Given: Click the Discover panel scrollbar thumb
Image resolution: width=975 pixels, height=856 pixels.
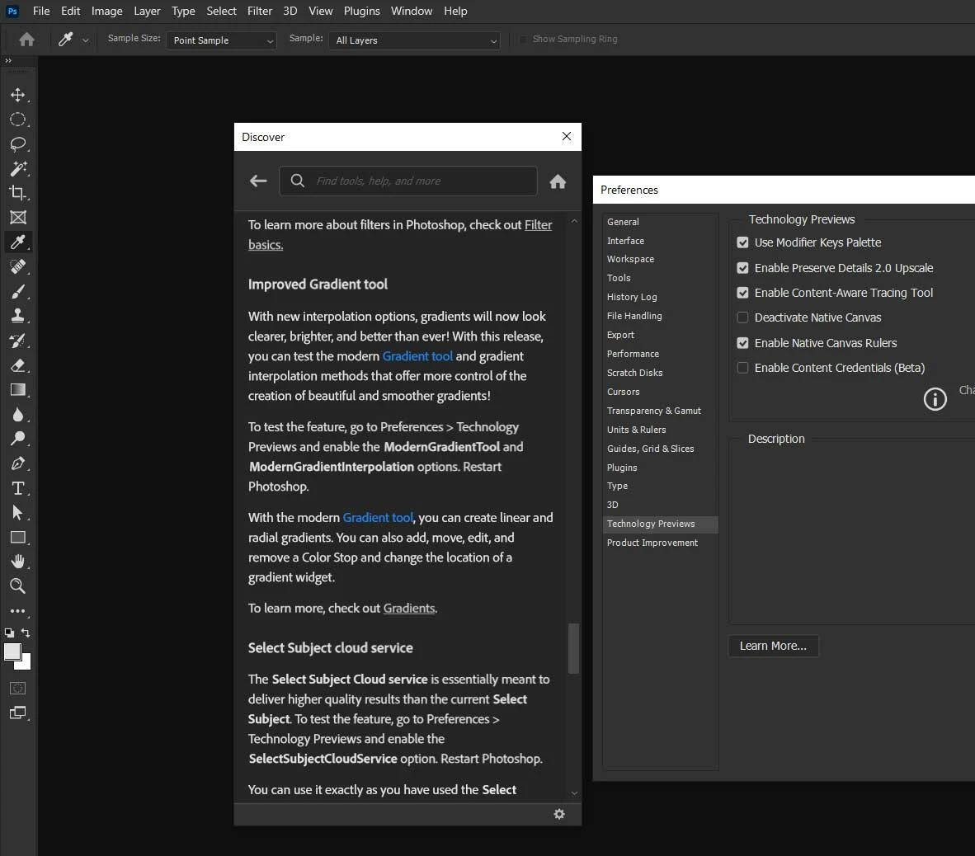Looking at the screenshot, I should [574, 648].
